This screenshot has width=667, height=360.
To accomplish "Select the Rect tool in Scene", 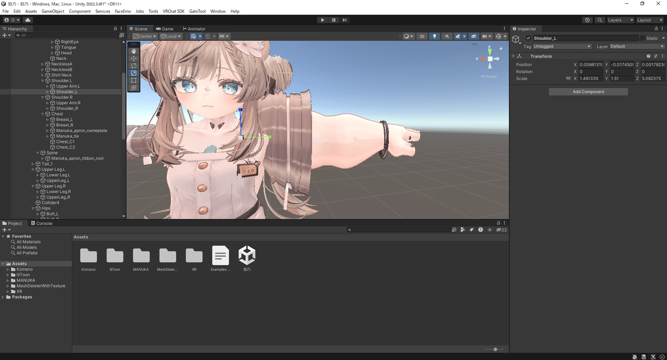I will [133, 80].
